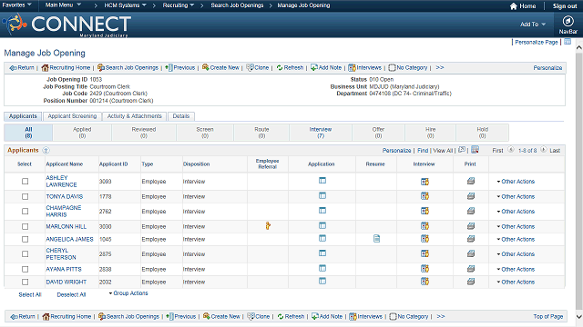This screenshot has width=583, height=327.
Task: Open the Main Menu dropdown
Action: [63, 5]
